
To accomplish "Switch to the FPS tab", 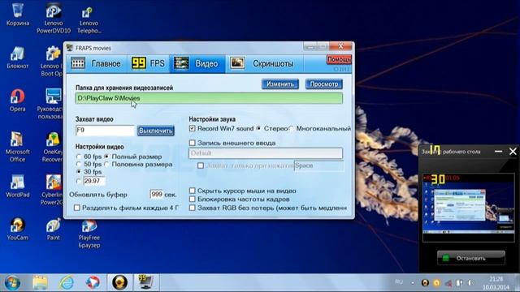I will pos(148,63).
